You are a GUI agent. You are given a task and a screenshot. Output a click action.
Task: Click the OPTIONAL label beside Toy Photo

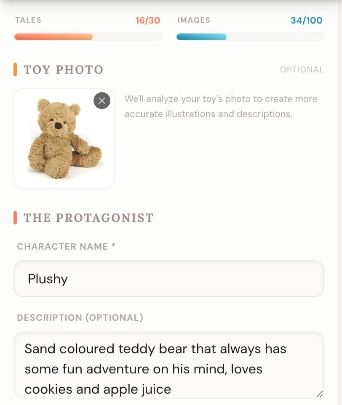tap(302, 69)
